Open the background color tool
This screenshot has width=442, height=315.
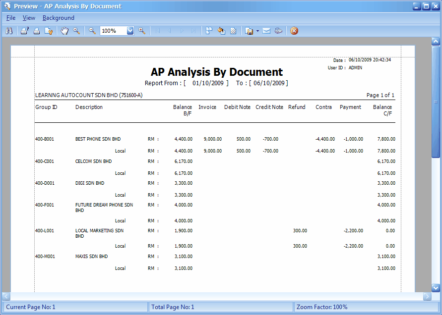coord(221,31)
